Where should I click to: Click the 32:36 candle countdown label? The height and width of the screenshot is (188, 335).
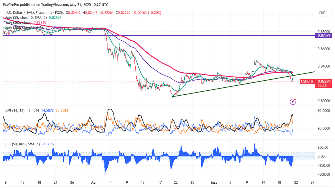pos(322,86)
